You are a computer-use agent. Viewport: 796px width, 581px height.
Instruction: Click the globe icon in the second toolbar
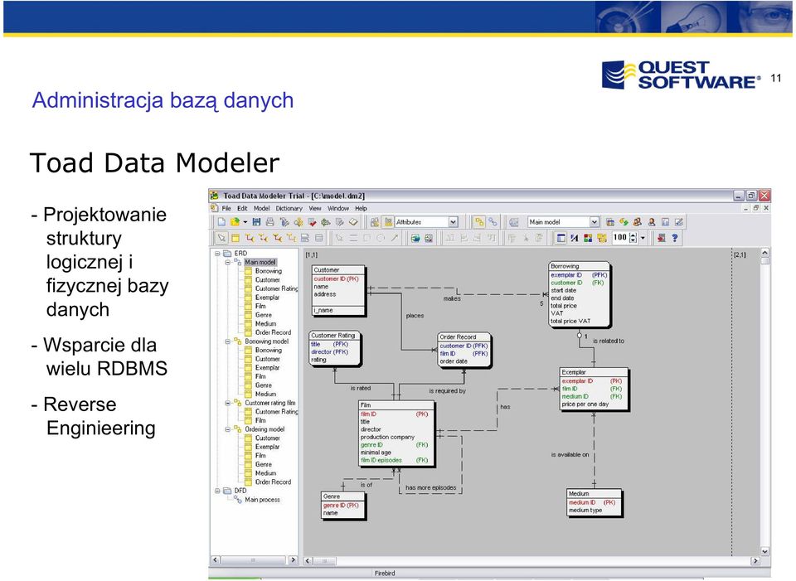(415, 238)
